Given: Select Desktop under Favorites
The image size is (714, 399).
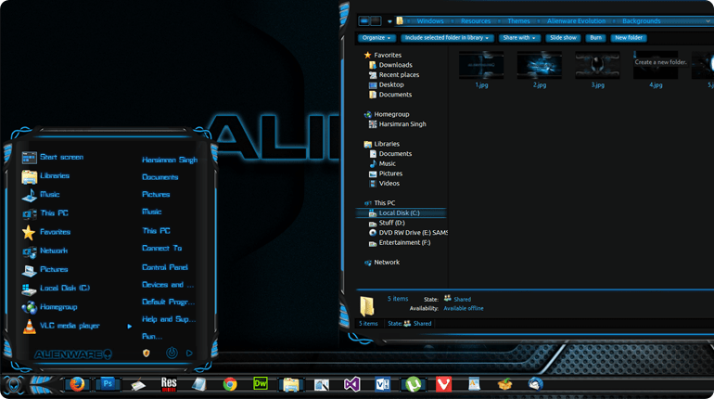Looking at the screenshot, I should click(386, 85).
